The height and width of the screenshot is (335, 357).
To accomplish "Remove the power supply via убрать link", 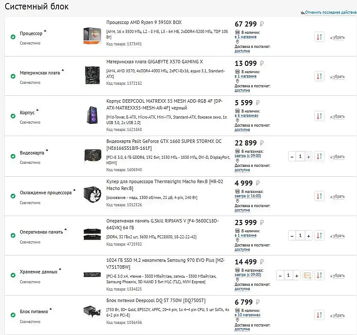I will tap(337, 316).
